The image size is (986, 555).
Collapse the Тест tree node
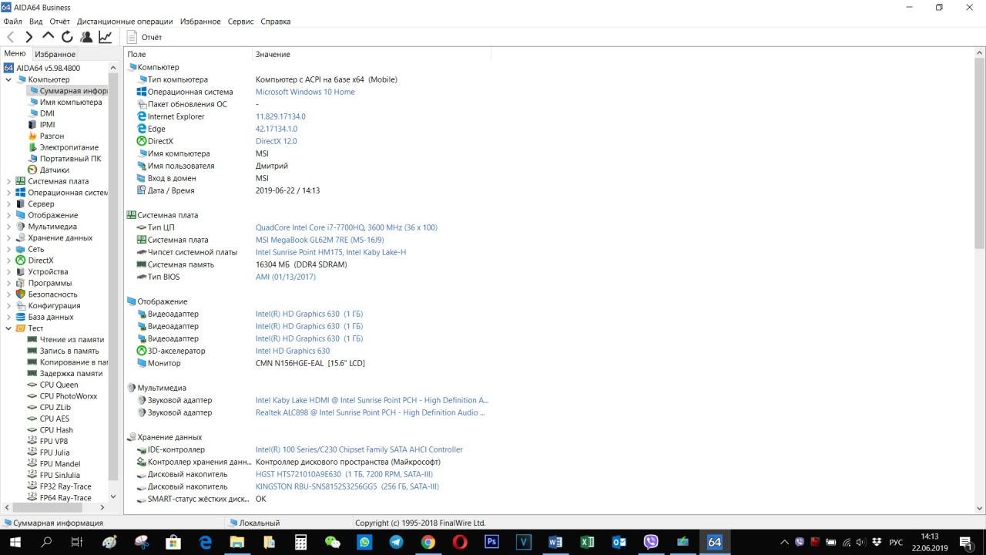[8, 328]
